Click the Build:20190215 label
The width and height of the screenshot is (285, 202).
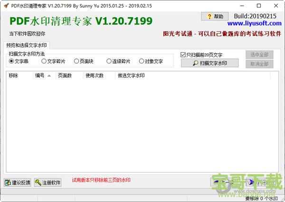255,16
